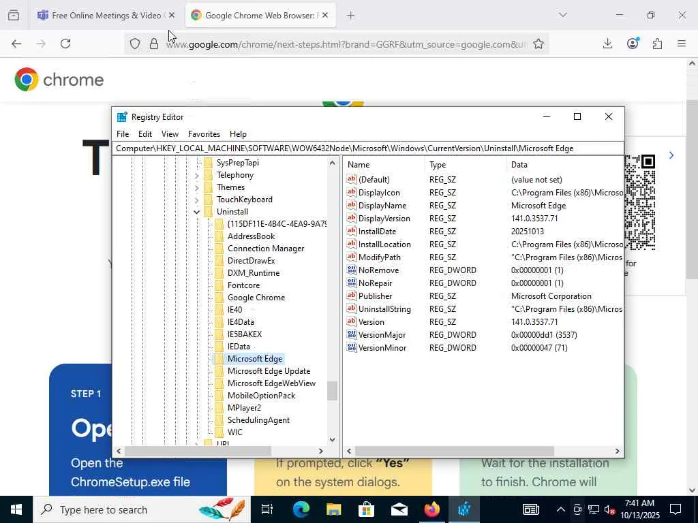Click the Publisher value name
The width and height of the screenshot is (698, 523).
click(375, 296)
